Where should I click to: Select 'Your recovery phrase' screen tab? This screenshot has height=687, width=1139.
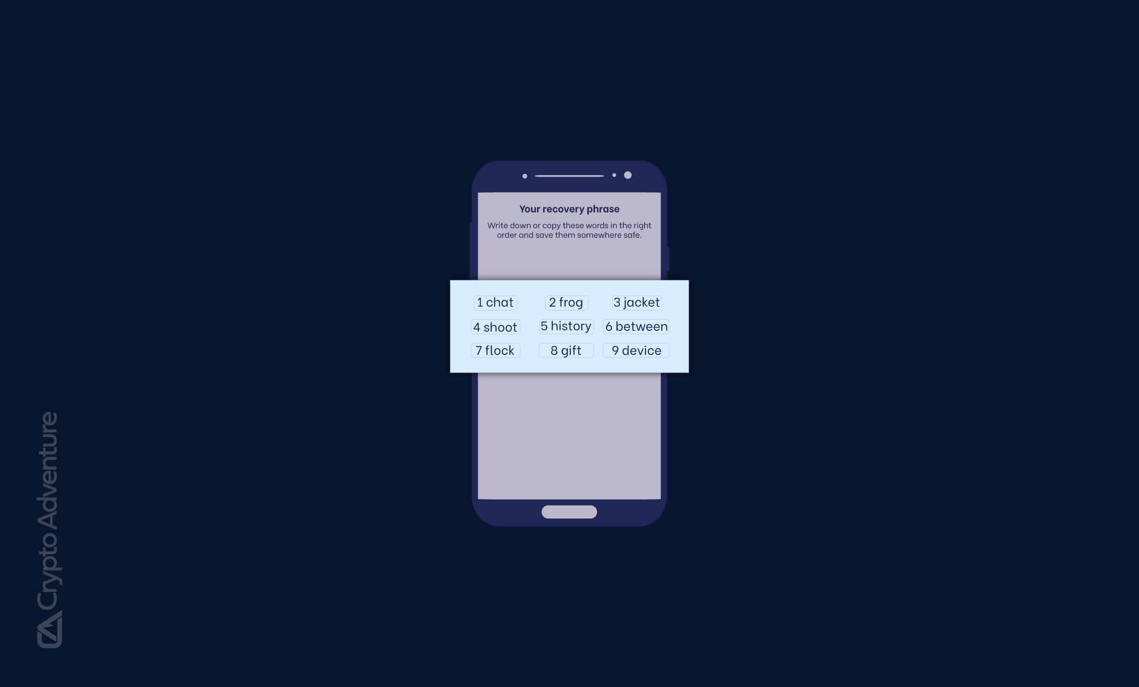(569, 208)
